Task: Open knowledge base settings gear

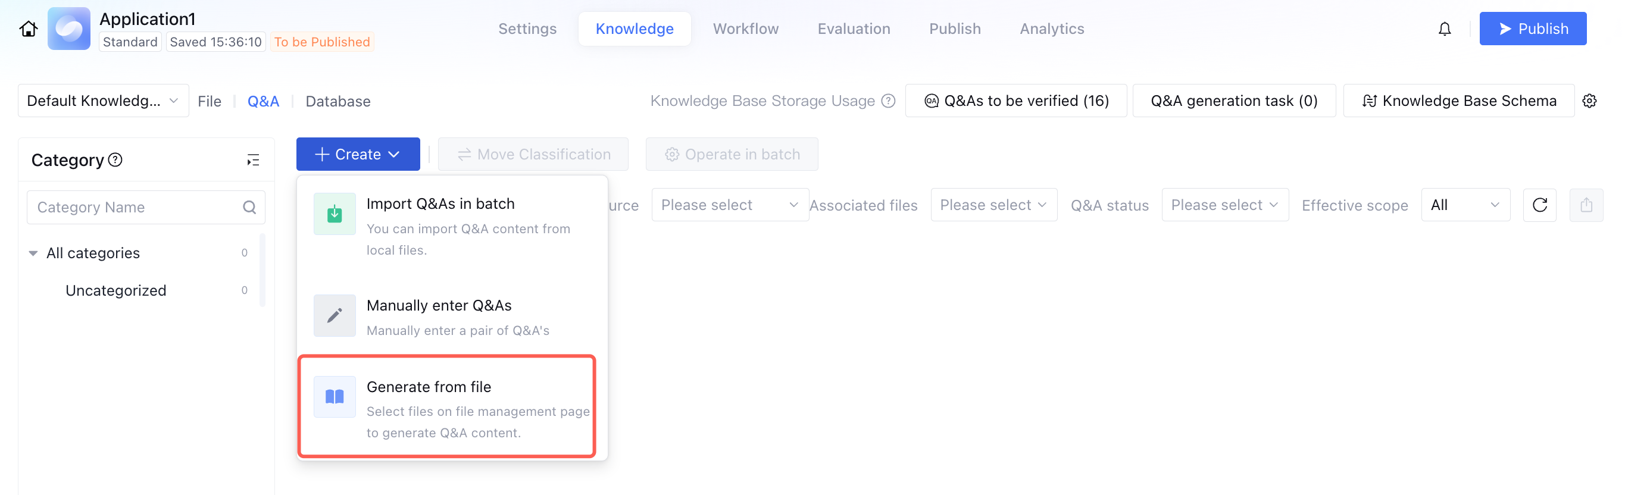Action: pos(1589,101)
